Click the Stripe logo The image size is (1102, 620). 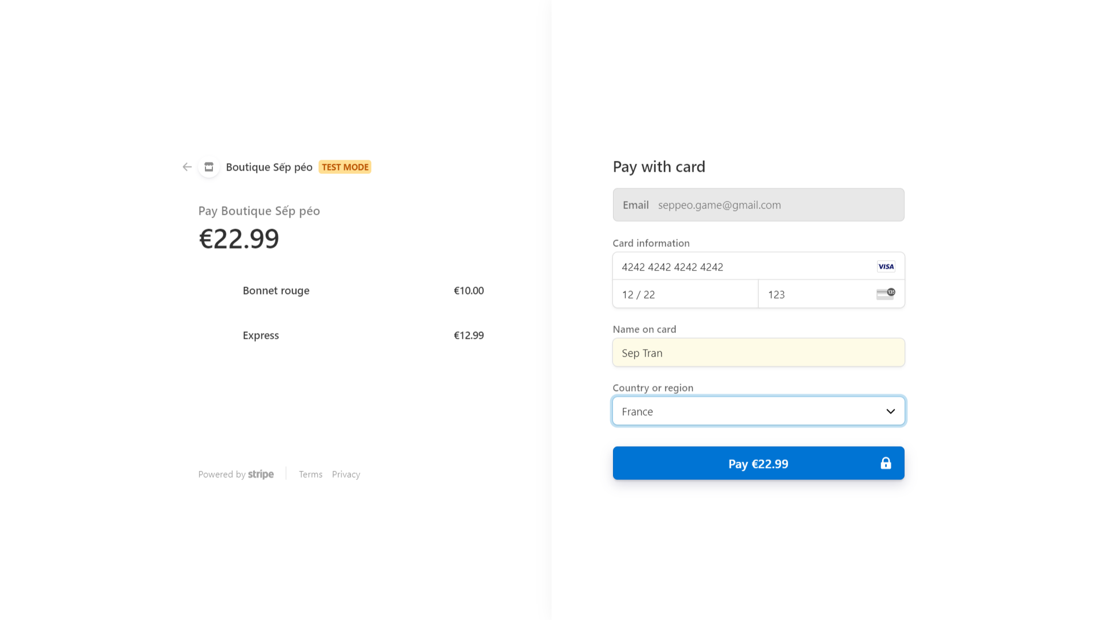(261, 474)
